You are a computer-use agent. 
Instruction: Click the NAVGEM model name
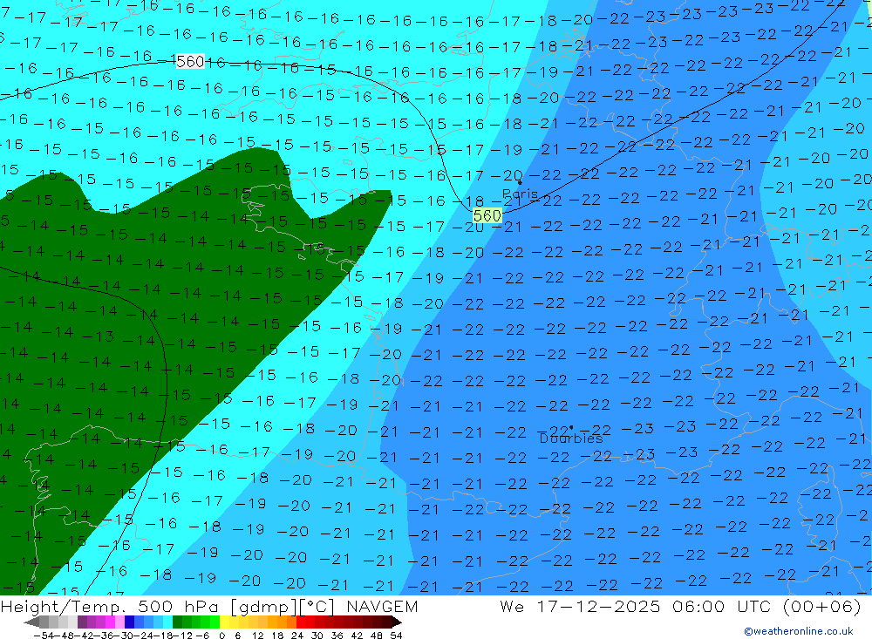[x=382, y=606]
